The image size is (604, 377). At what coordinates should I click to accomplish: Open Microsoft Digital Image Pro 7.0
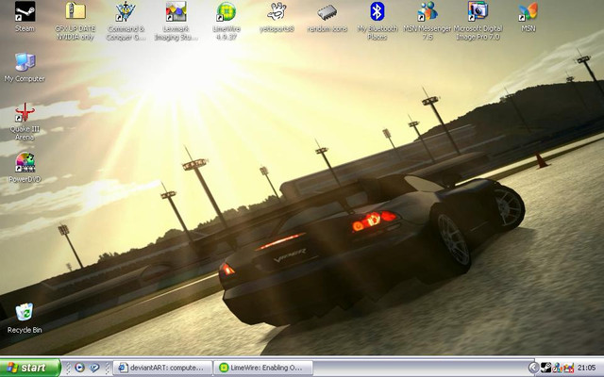pyautogui.click(x=478, y=13)
